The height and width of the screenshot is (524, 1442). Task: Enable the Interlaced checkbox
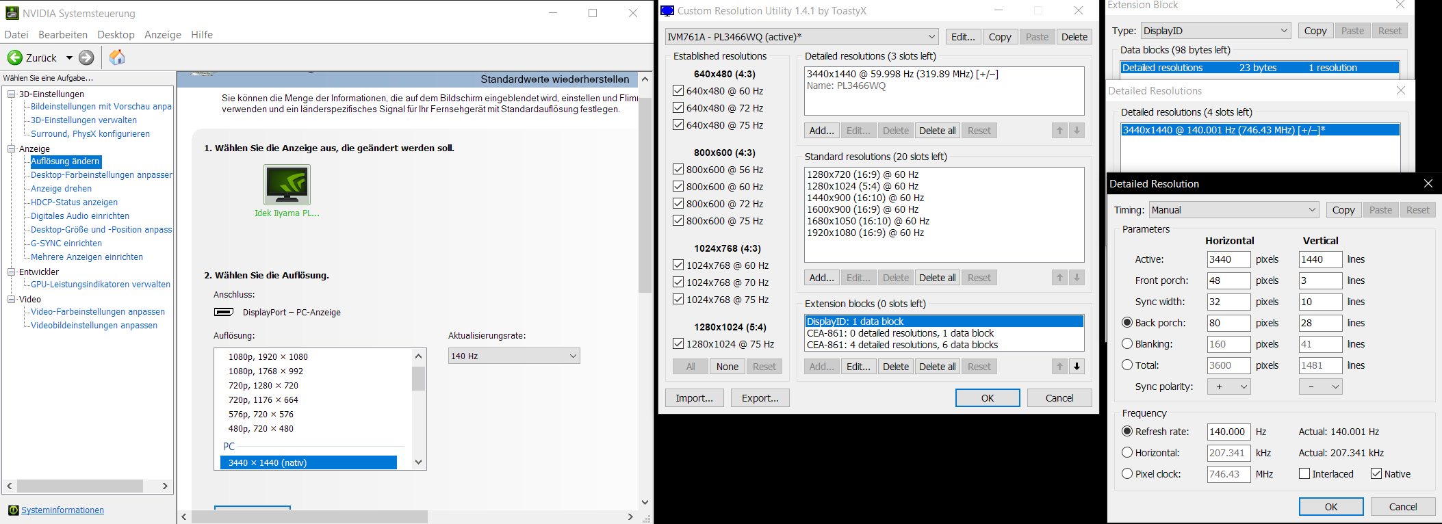1304,474
